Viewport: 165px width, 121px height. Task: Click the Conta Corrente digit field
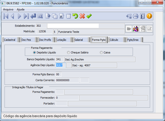pos(85,80)
